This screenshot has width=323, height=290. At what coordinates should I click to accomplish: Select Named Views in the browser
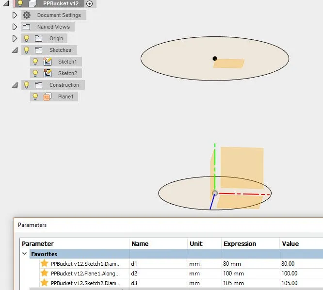[53, 27]
